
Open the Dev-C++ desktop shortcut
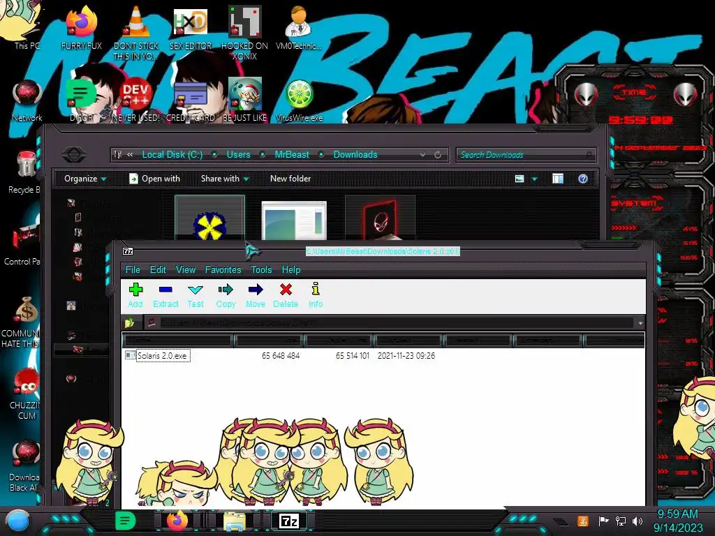pyautogui.click(x=136, y=100)
